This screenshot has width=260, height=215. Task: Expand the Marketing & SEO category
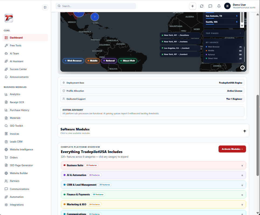click(153, 204)
